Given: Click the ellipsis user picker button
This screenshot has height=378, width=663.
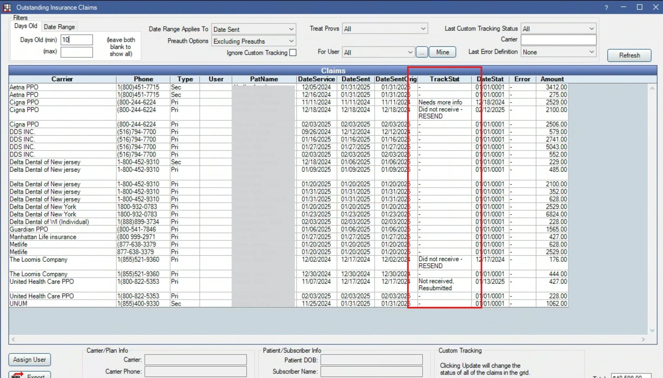Looking at the screenshot, I should click(x=422, y=52).
